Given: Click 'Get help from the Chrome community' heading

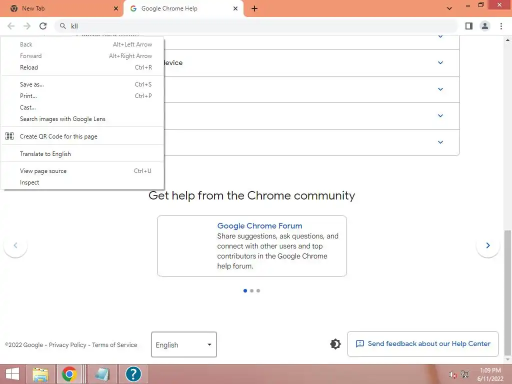Looking at the screenshot, I should click(252, 195).
